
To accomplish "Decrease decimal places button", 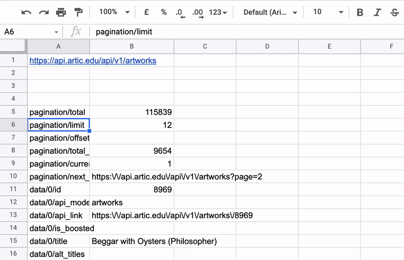I will pos(180,13).
